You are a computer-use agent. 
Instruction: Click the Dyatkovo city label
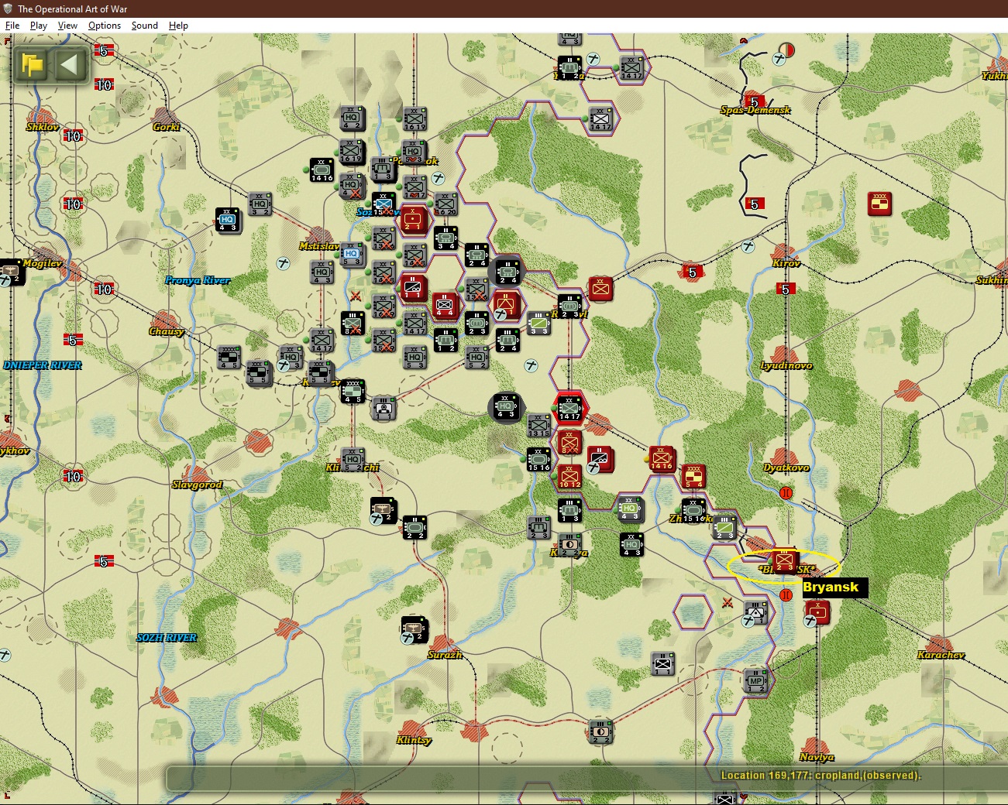pos(786,468)
